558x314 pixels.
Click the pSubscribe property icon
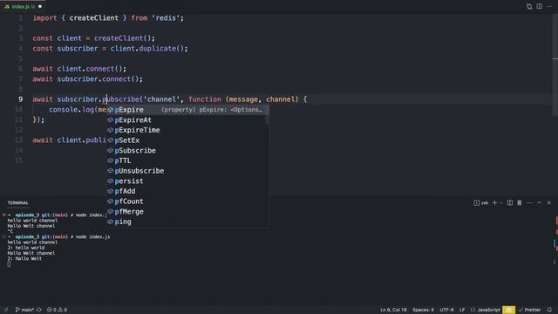pos(111,151)
